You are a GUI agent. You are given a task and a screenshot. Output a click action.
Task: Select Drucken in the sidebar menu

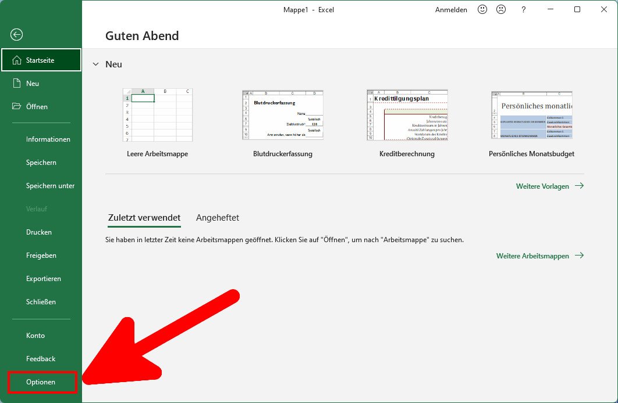pyautogui.click(x=38, y=232)
